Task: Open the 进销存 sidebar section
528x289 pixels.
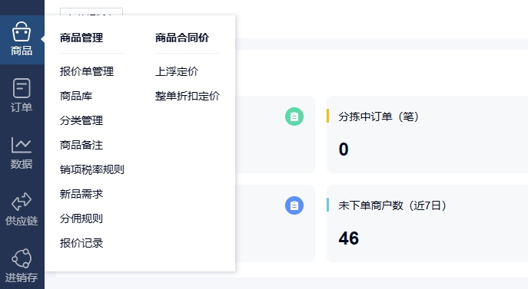Action: pos(22,265)
